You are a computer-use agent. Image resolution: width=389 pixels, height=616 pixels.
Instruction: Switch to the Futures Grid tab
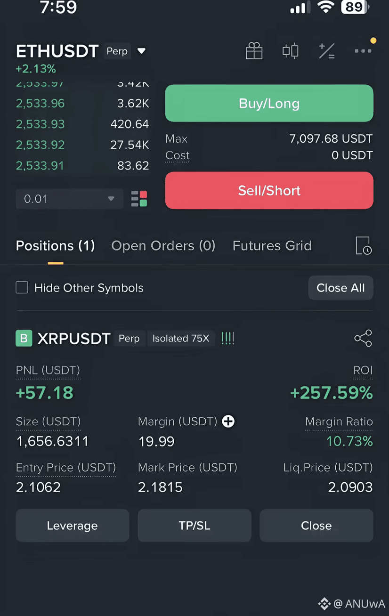272,246
